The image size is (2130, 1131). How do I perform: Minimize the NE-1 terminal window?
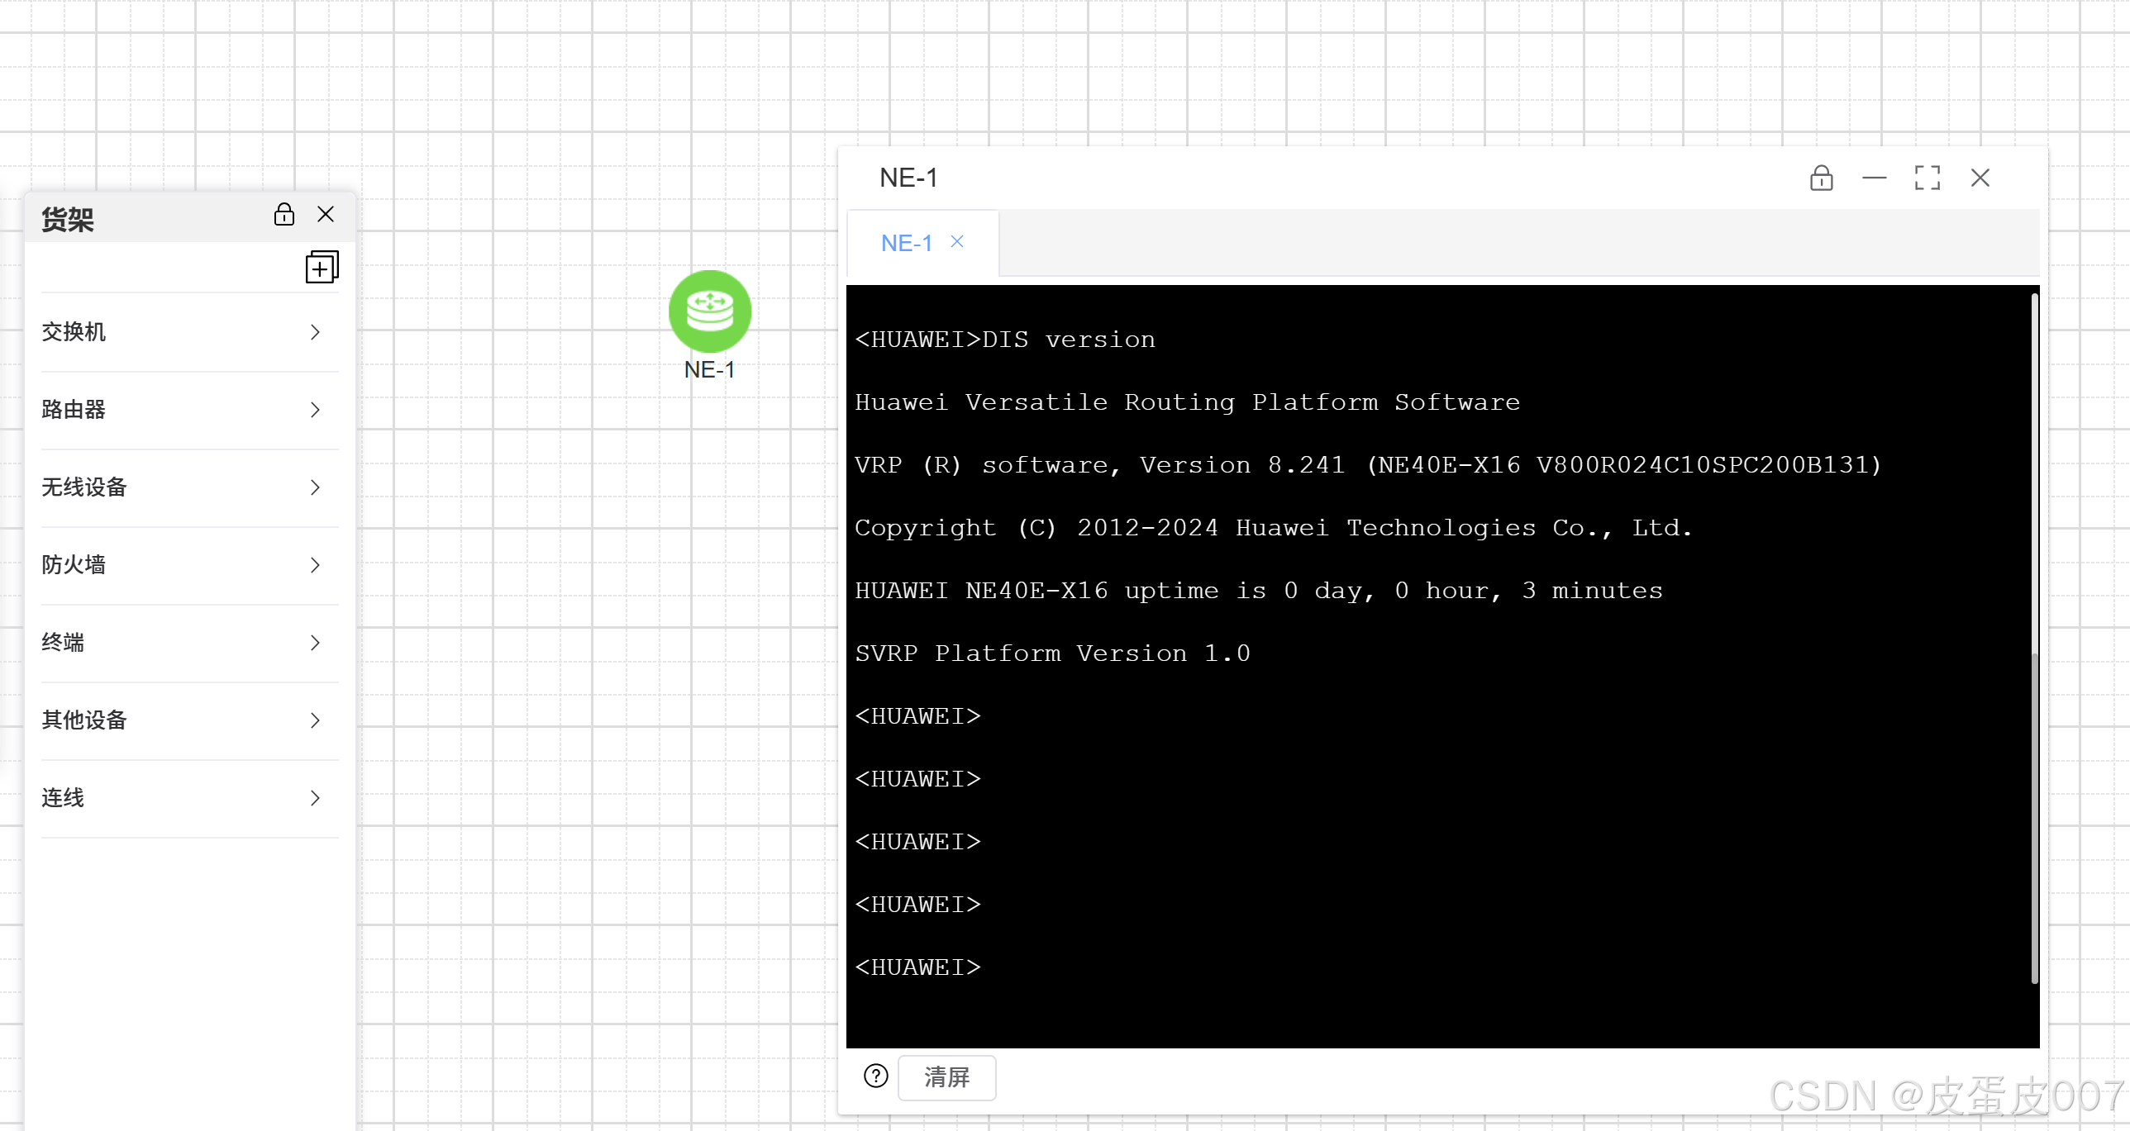[1874, 178]
